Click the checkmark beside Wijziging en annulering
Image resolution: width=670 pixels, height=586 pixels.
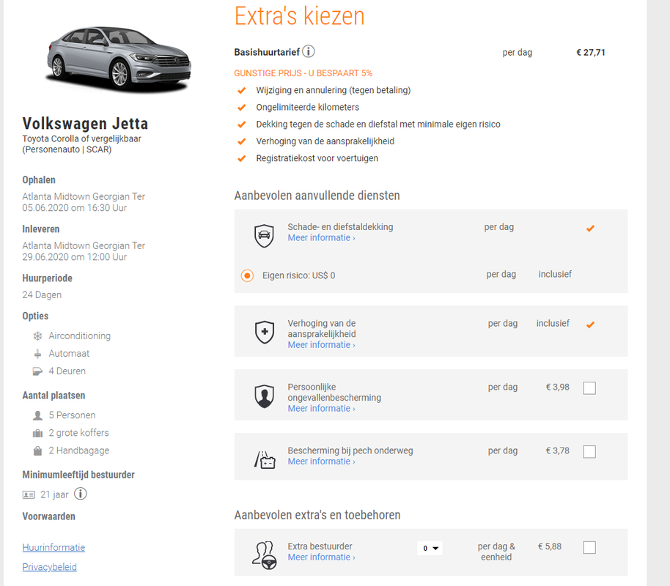[242, 90]
